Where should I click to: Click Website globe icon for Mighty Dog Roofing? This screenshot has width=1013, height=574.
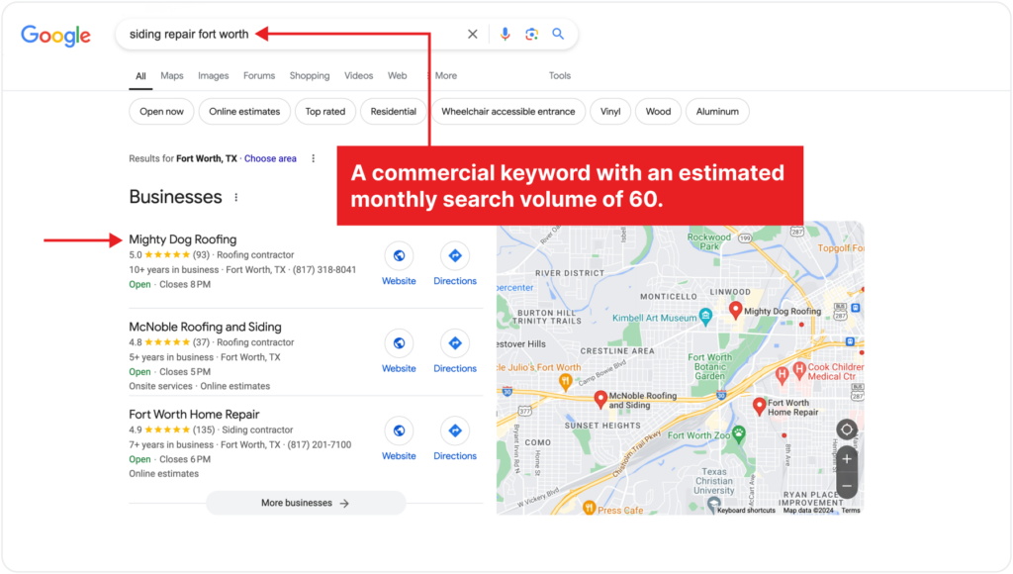pyautogui.click(x=400, y=256)
